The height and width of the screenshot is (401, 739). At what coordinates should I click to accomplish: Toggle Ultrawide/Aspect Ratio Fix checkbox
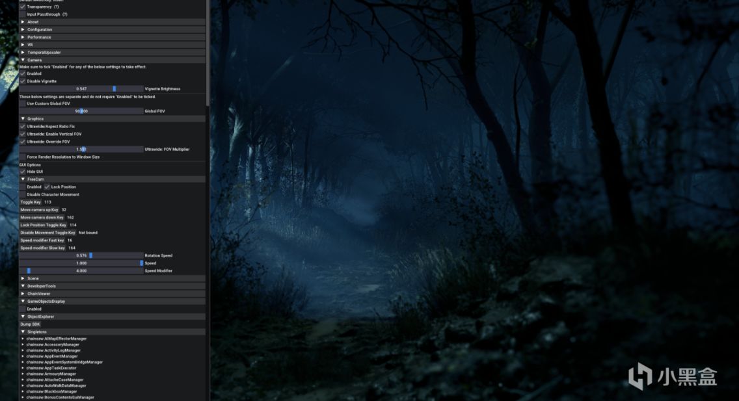coord(23,127)
